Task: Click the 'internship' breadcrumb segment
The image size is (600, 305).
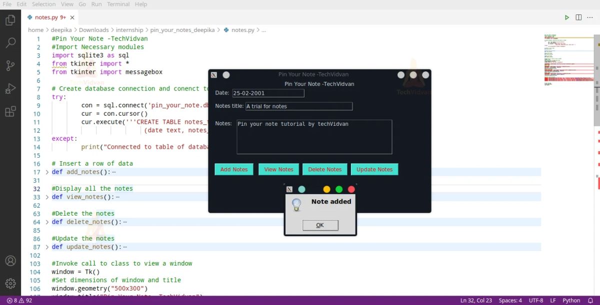Action: click(x=129, y=30)
